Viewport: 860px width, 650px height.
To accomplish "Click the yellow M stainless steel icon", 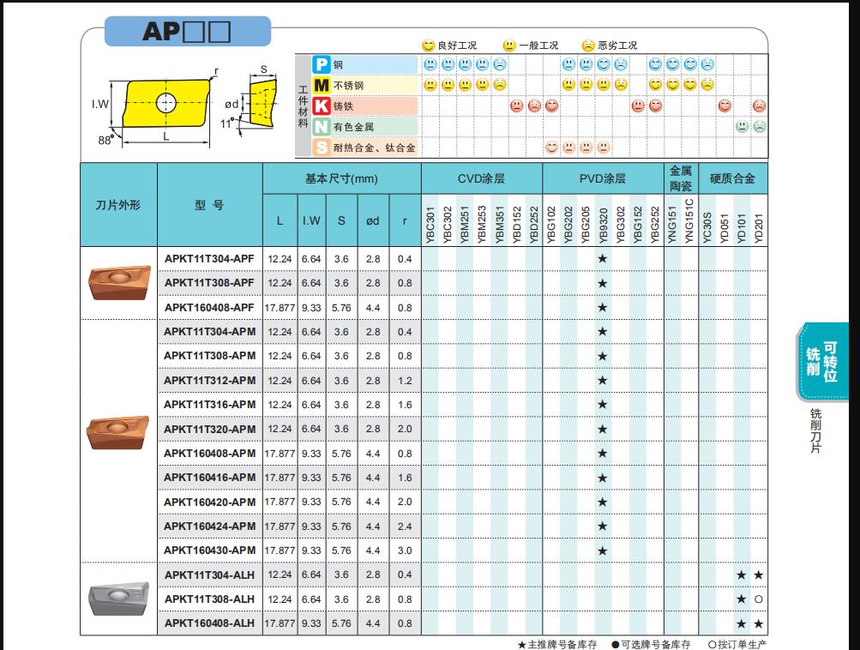I will (x=321, y=85).
